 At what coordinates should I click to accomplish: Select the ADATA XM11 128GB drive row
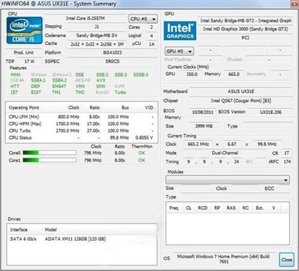click(82, 239)
